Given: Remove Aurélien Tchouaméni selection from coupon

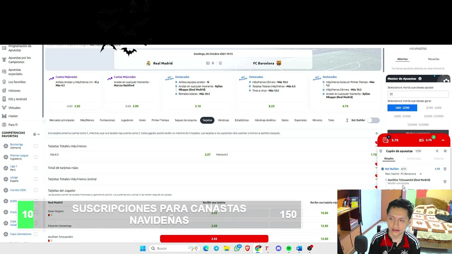Looking at the screenshot, I should (445, 182).
